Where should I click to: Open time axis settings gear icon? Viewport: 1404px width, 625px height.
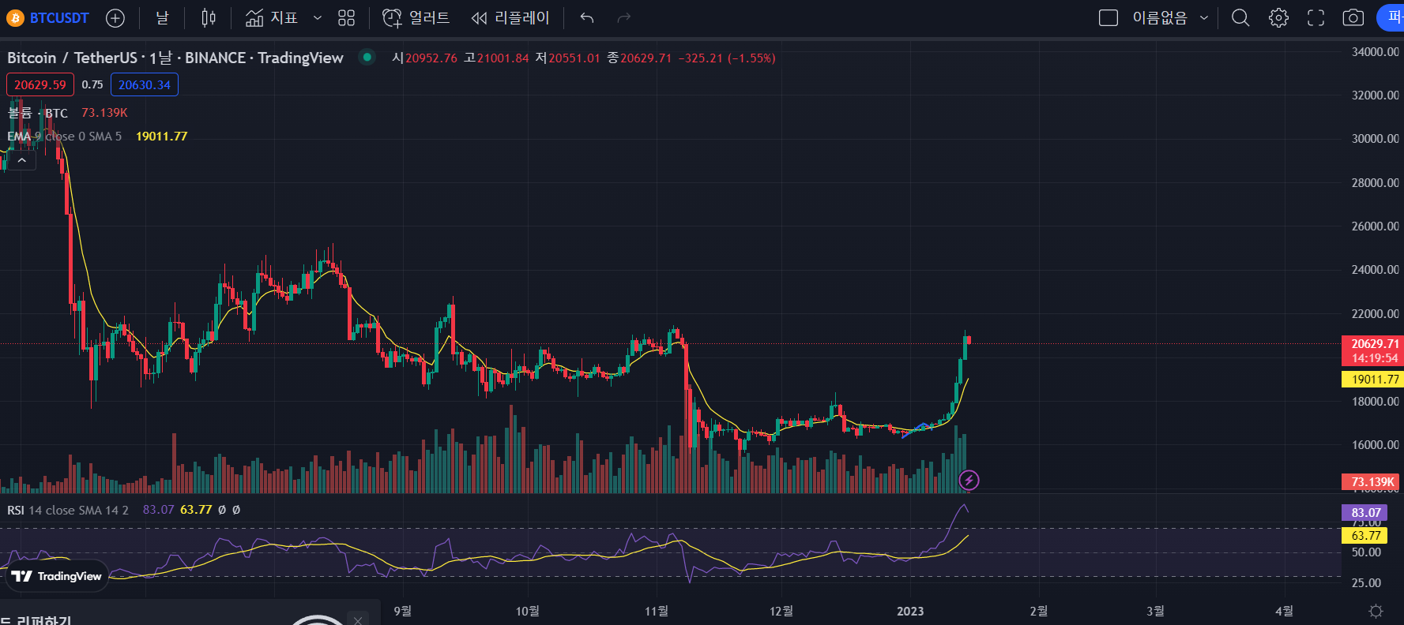(1376, 612)
